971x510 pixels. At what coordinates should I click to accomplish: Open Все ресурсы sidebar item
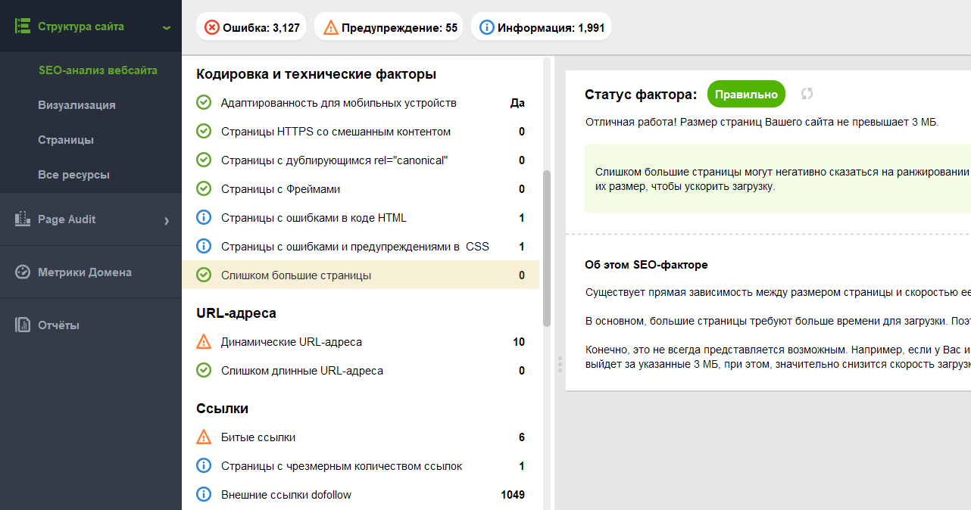[x=73, y=174]
